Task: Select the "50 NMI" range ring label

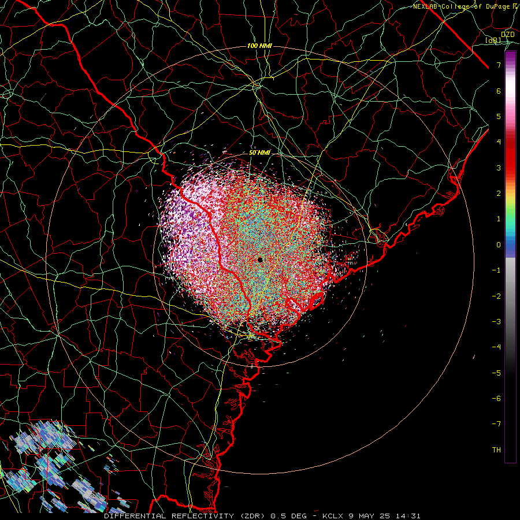Action: pyautogui.click(x=259, y=153)
